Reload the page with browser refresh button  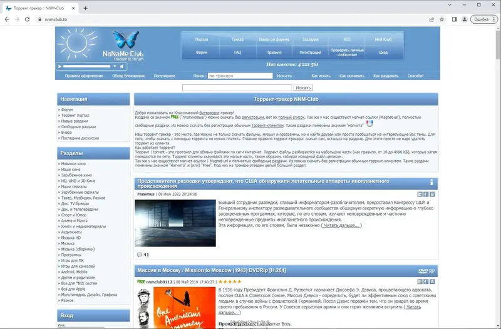point(27,19)
